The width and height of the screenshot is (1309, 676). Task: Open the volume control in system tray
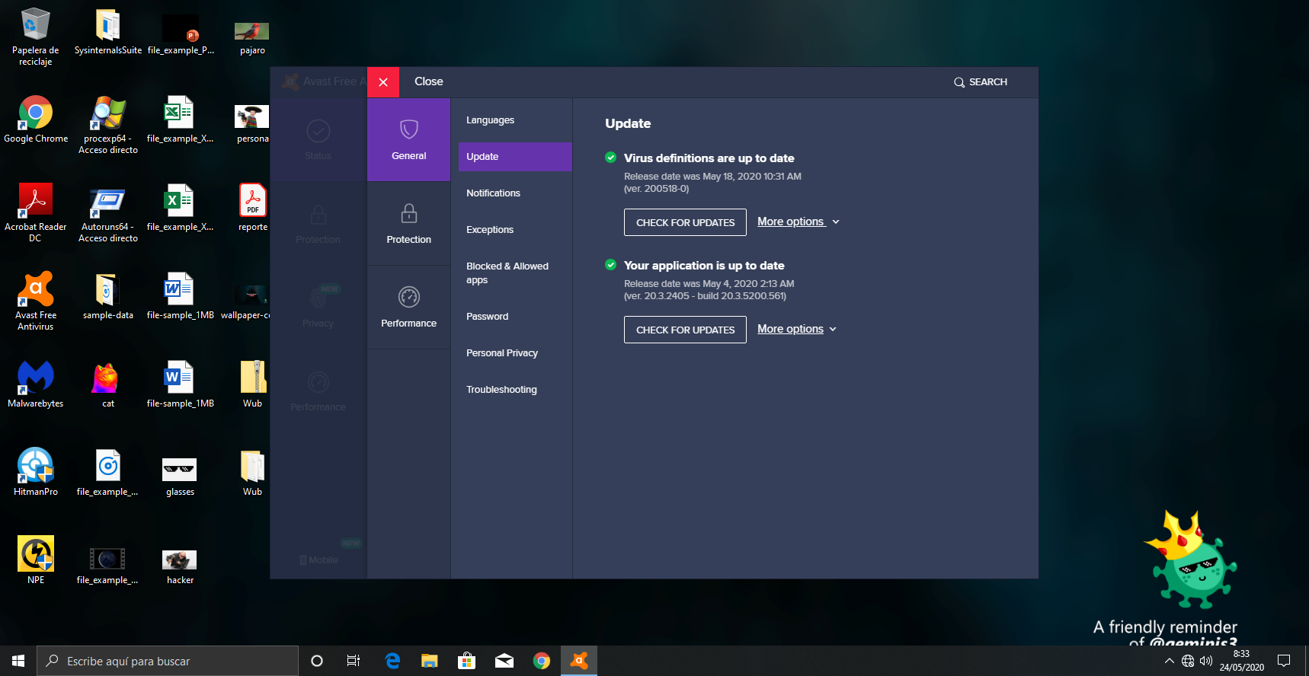click(1206, 661)
